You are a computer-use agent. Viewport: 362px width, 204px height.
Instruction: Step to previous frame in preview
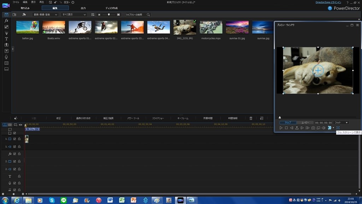tap(292, 127)
